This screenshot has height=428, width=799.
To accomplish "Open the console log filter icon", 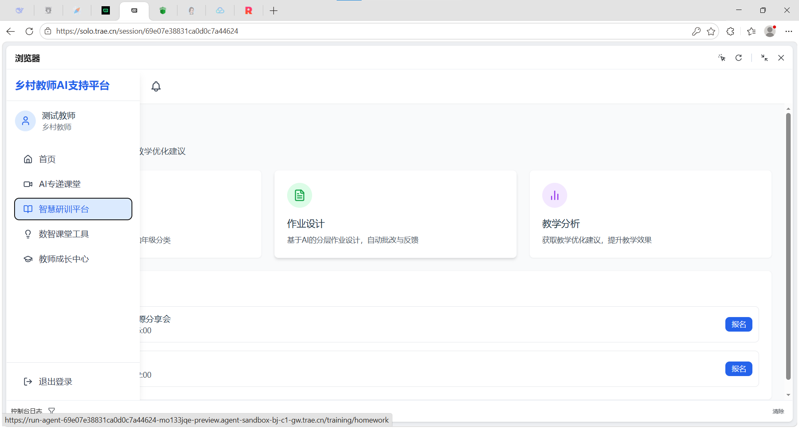I will [52, 411].
